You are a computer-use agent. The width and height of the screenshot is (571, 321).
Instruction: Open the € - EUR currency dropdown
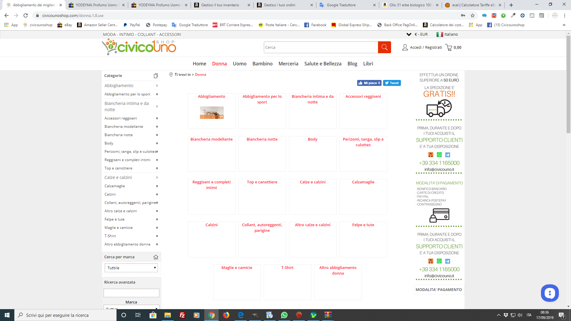click(417, 34)
